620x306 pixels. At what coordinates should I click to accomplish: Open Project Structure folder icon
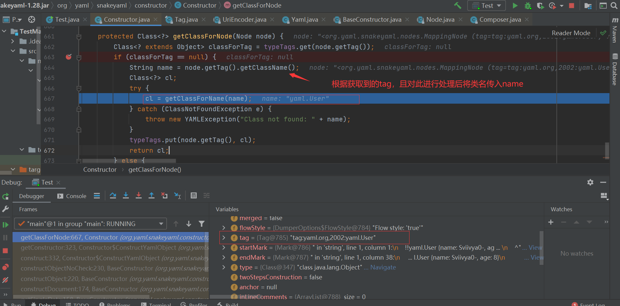(588, 6)
